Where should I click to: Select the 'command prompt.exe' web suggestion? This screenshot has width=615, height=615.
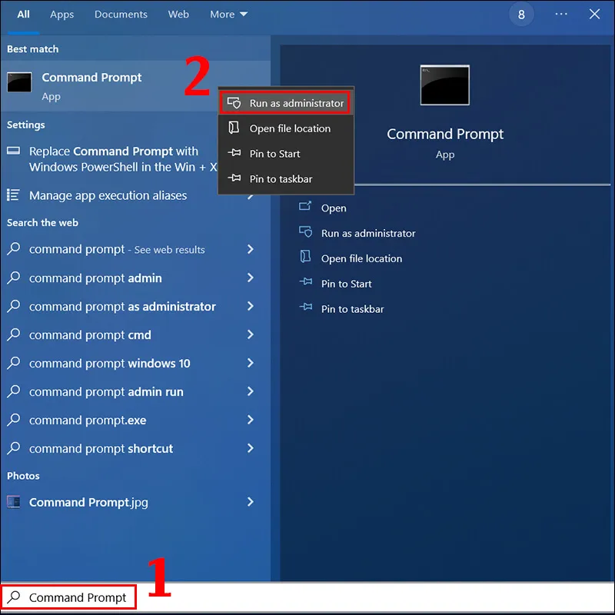[135, 420]
